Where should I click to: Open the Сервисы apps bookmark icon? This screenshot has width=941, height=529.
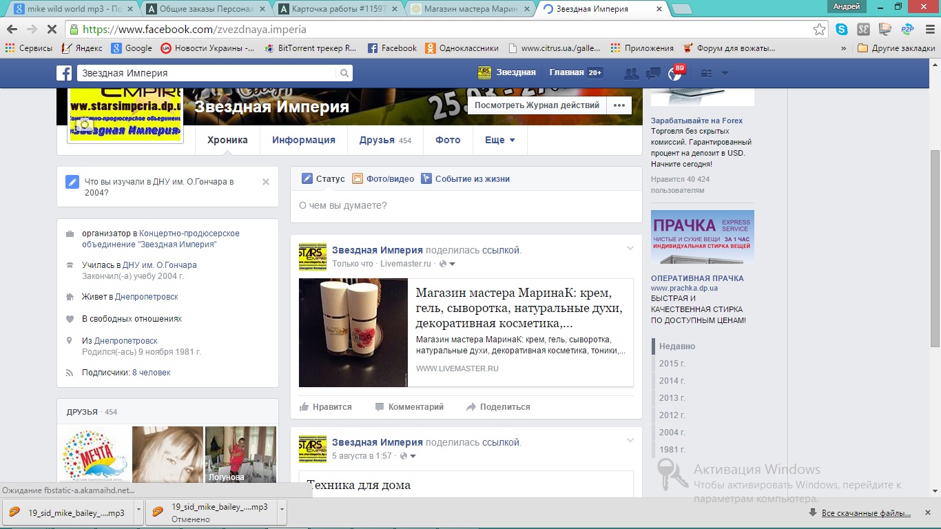pyautogui.click(x=28, y=48)
